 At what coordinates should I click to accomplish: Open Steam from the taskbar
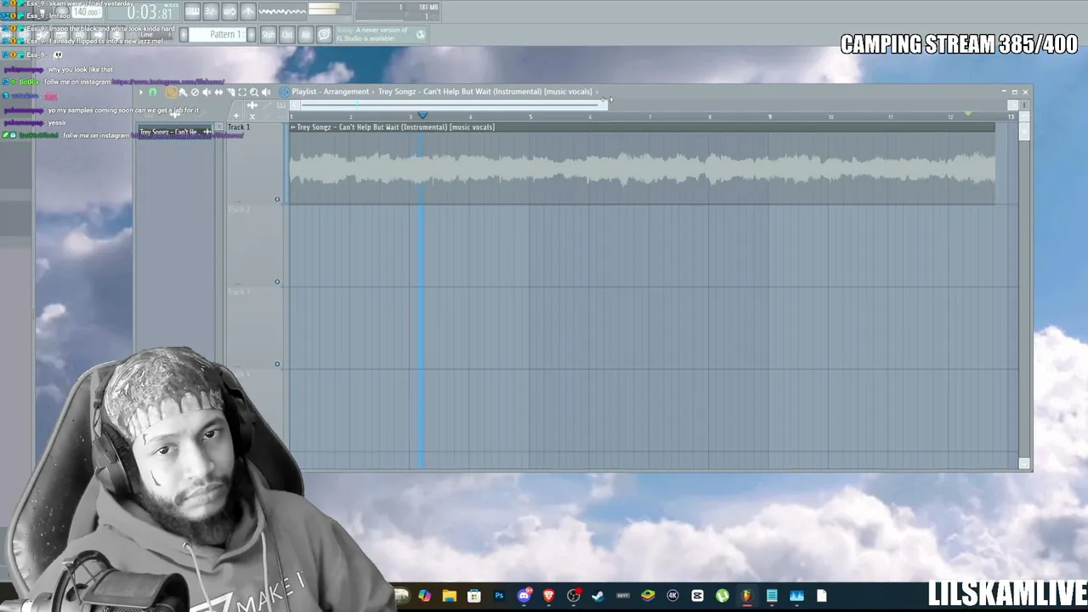pos(598,596)
